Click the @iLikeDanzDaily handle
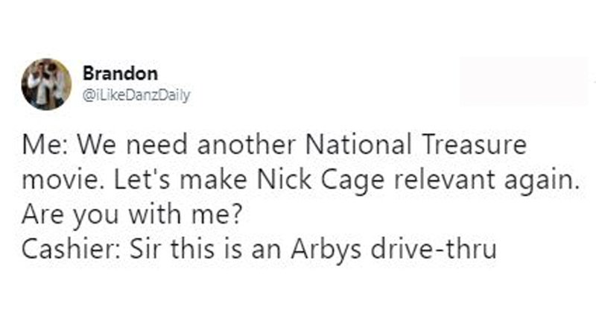 pyautogui.click(x=136, y=95)
